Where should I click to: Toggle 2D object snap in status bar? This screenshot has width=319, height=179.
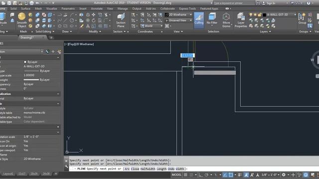231,175
